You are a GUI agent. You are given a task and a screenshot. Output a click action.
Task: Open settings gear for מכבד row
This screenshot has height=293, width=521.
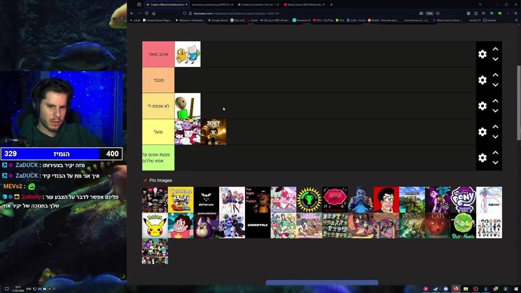[x=482, y=80]
